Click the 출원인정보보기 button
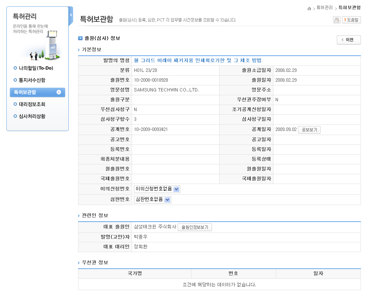373x295 pixels. point(195,227)
